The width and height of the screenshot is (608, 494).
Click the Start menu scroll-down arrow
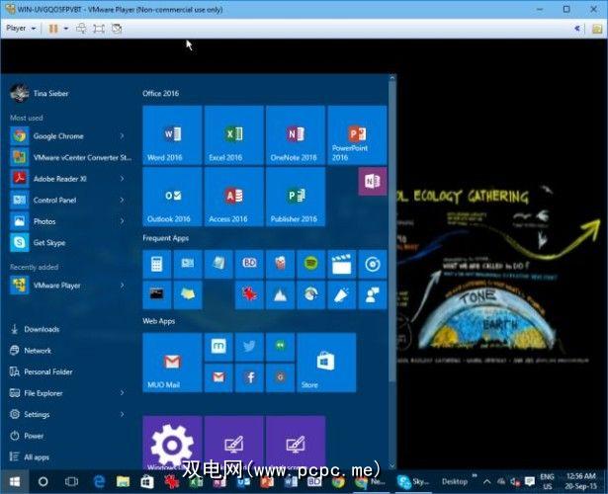(392, 466)
